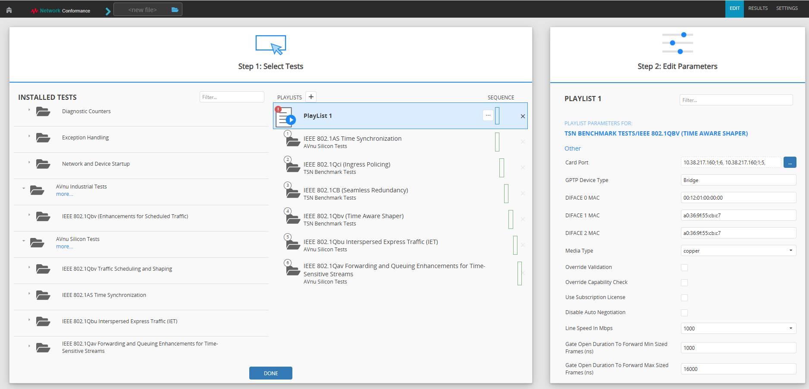Click Step 2 Edit Parameters sliders icon
The image size is (809, 389).
coord(677,43)
